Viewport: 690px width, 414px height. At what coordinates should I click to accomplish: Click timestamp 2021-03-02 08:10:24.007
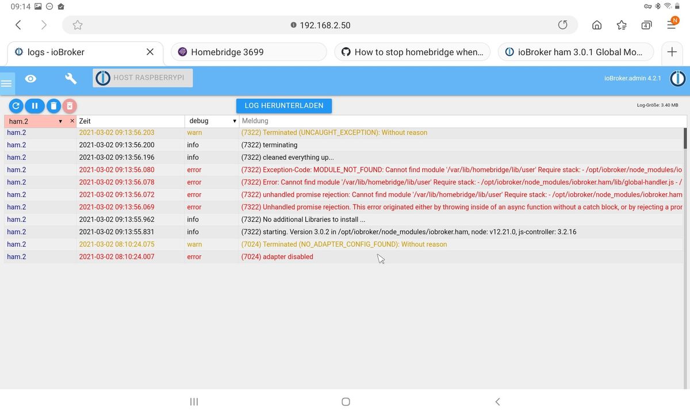[x=117, y=257]
